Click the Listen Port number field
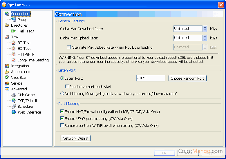This screenshot has height=159, width=226. click(x=150, y=78)
